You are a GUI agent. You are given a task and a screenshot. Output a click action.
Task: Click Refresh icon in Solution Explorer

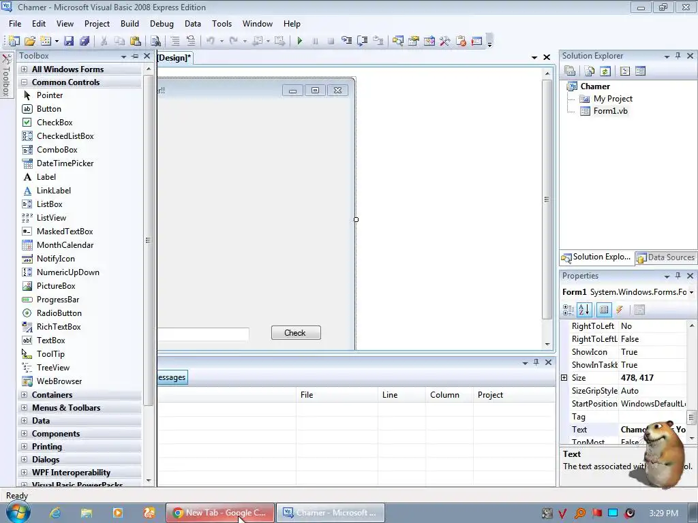click(605, 71)
